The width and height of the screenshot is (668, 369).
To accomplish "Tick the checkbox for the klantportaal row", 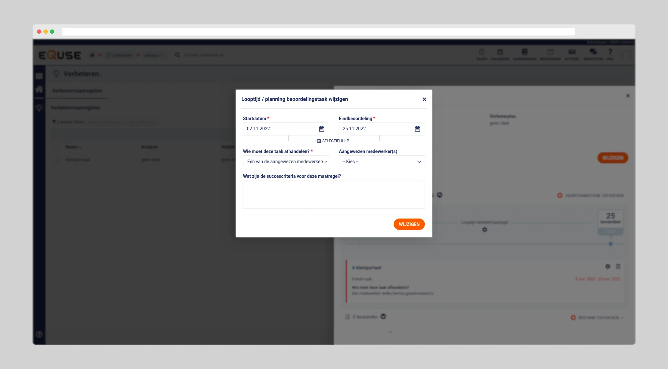I will [57, 160].
